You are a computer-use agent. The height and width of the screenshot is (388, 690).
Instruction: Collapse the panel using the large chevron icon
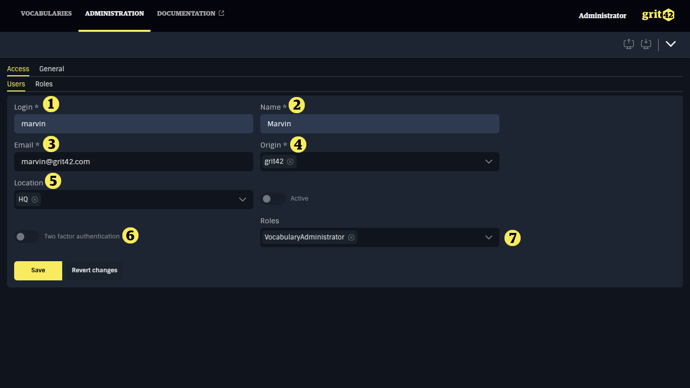pos(671,44)
